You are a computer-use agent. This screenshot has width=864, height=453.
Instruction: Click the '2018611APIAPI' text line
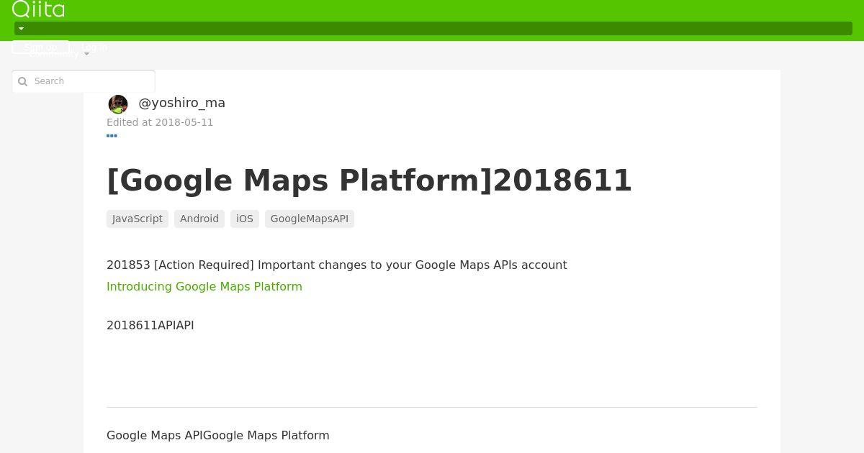point(150,325)
